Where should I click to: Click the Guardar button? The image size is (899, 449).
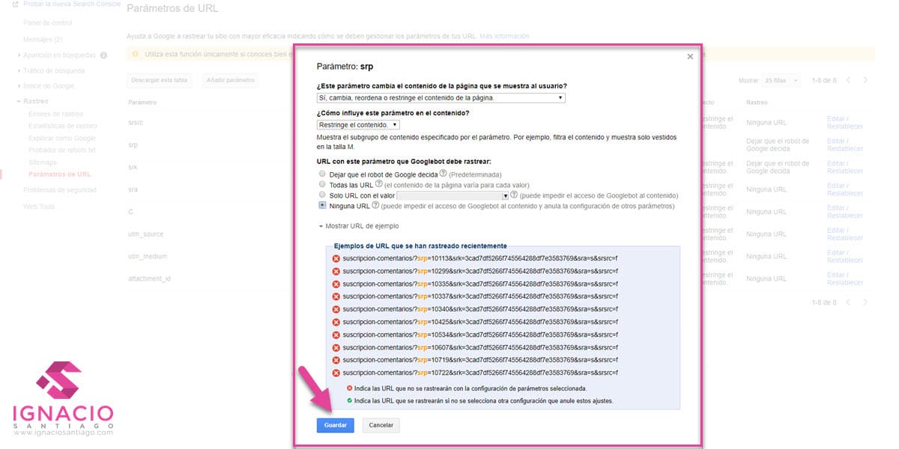coord(335,425)
